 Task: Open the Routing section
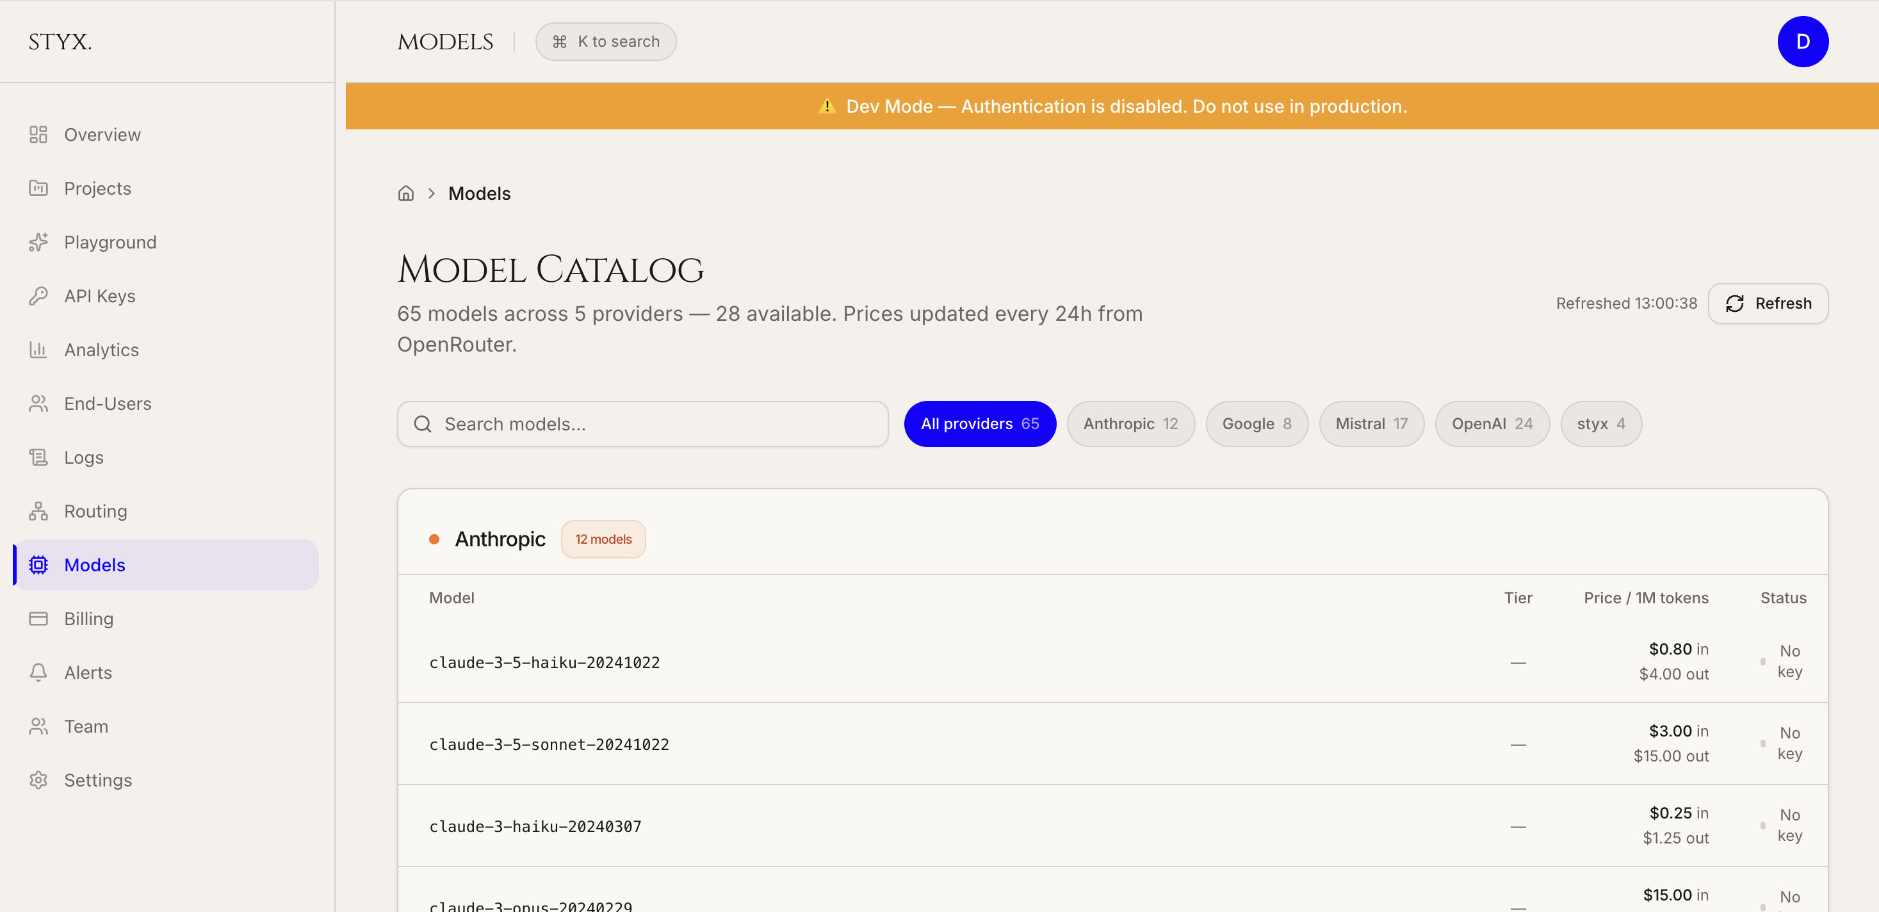click(95, 510)
